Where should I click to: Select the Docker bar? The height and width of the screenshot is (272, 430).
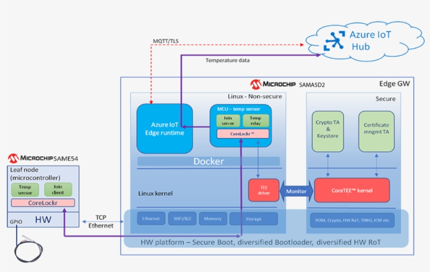click(x=208, y=161)
